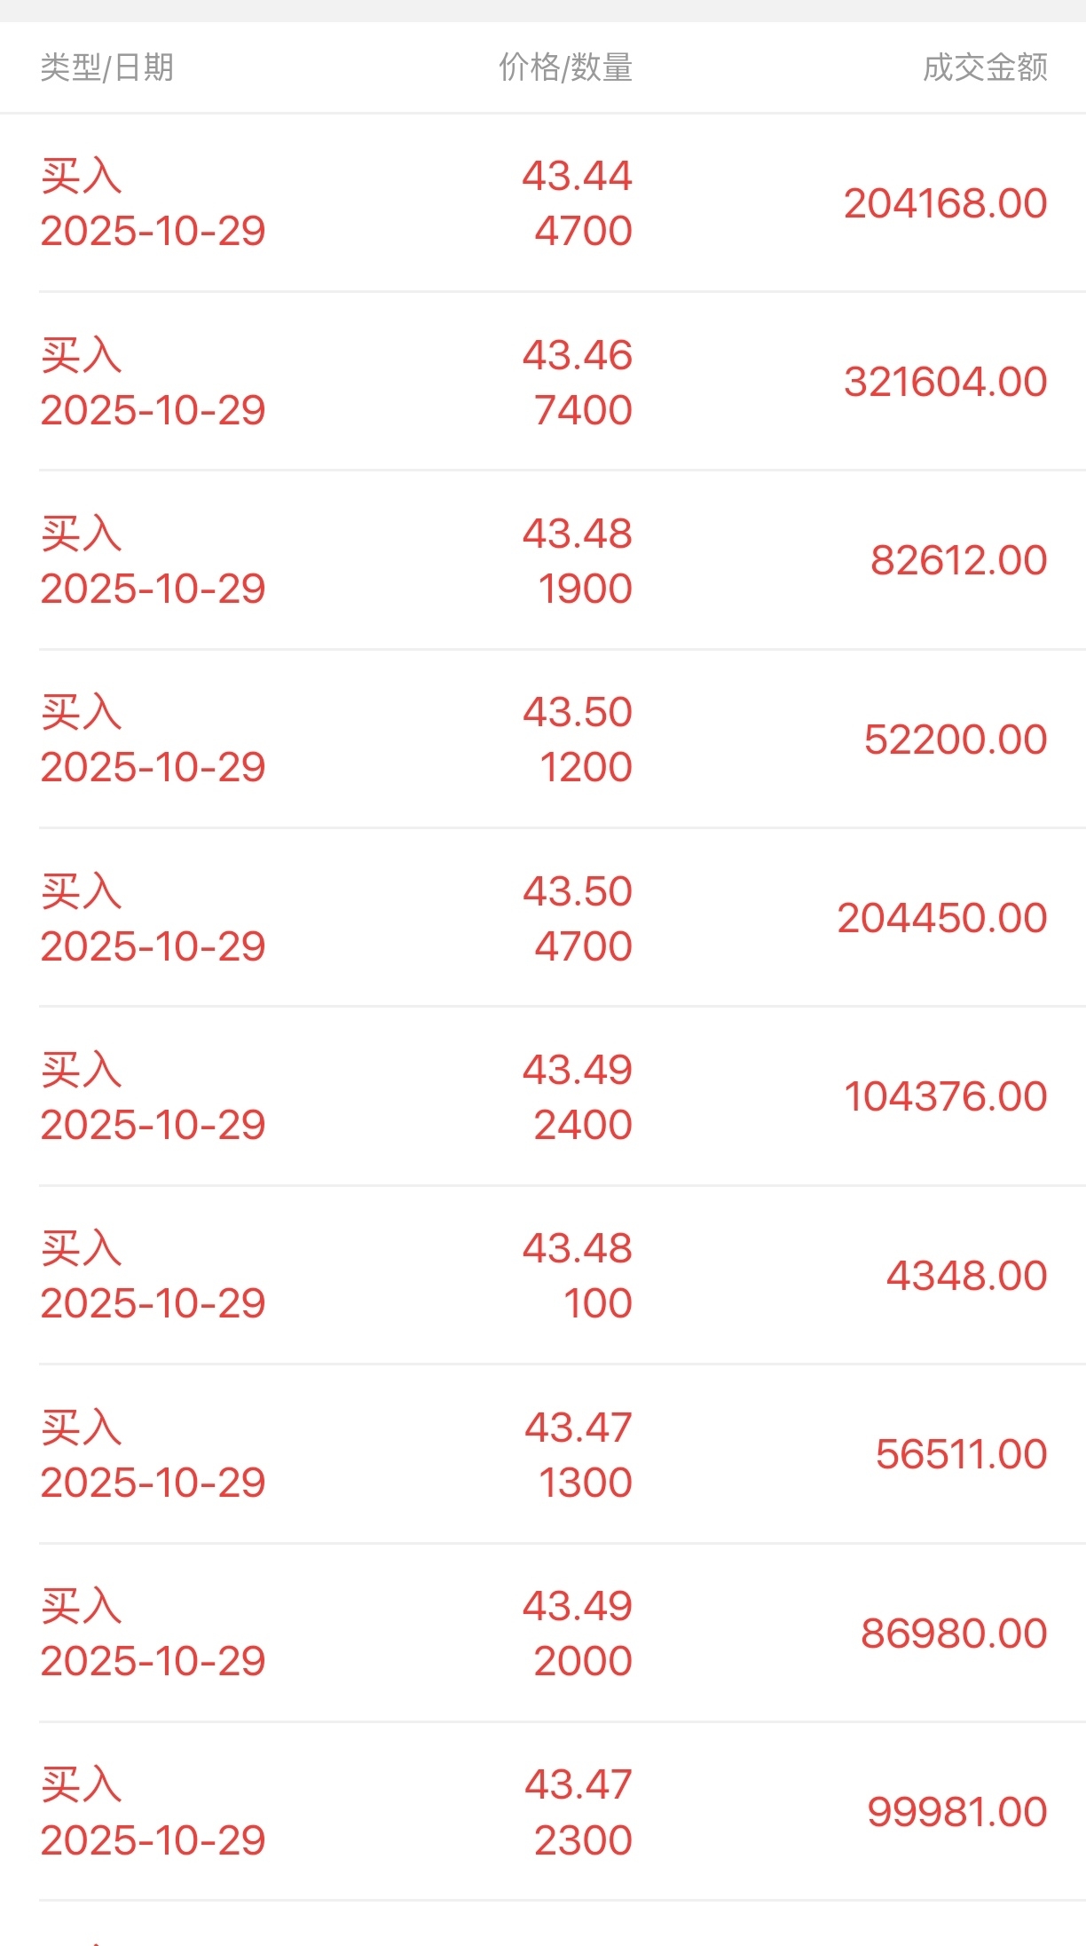Viewport: 1086px width, 1946px height.
Task: Tap the quantity 2000
Action: (x=583, y=1661)
